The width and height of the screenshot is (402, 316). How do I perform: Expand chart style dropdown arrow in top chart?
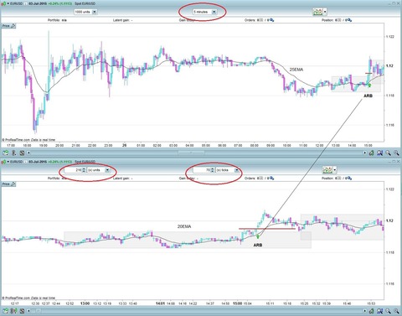(x=325, y=12)
